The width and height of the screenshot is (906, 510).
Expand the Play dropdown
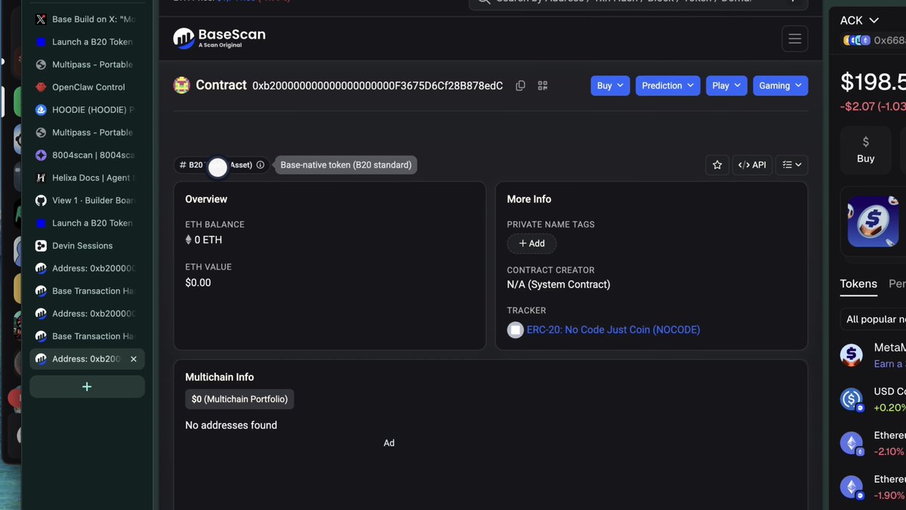pyautogui.click(x=726, y=85)
